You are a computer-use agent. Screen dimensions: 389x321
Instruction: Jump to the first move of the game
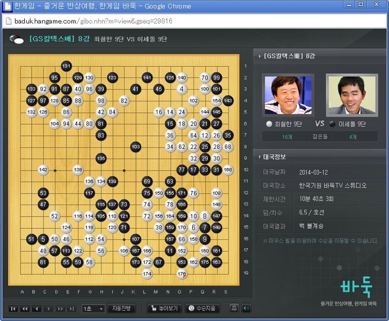coord(13,309)
